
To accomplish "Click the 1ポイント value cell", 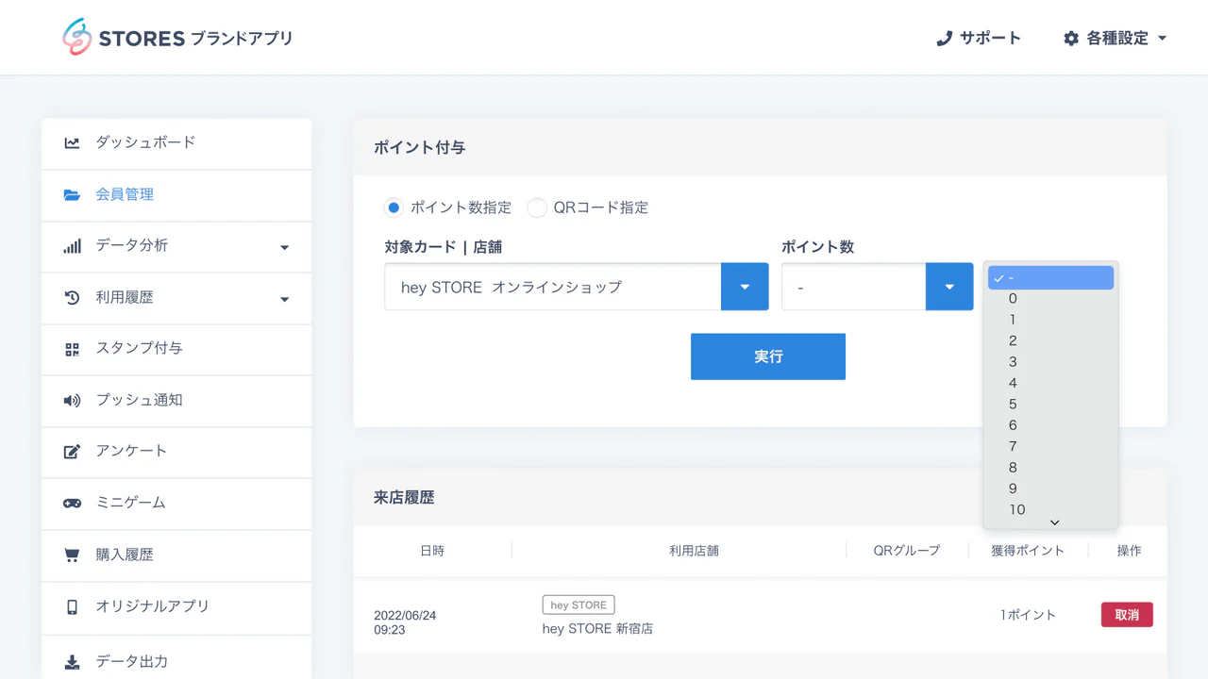I will [1028, 615].
